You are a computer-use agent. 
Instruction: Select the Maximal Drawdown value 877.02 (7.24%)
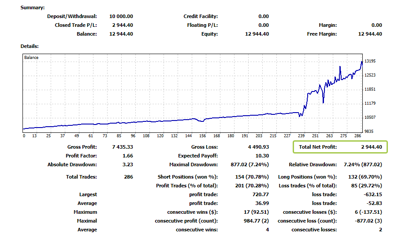250,165
